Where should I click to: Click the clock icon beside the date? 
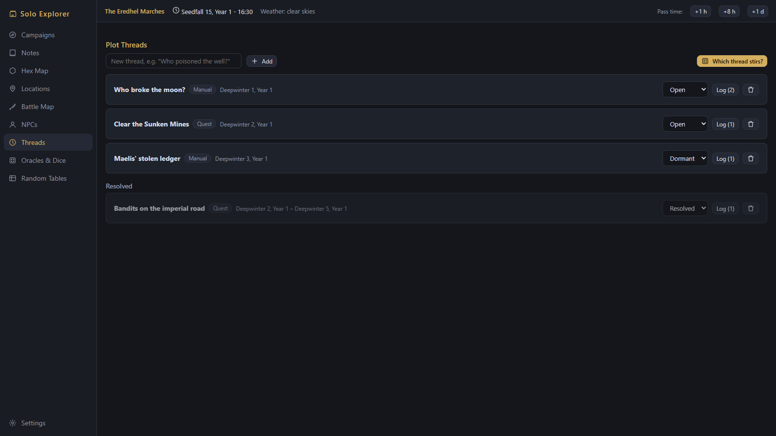(176, 11)
